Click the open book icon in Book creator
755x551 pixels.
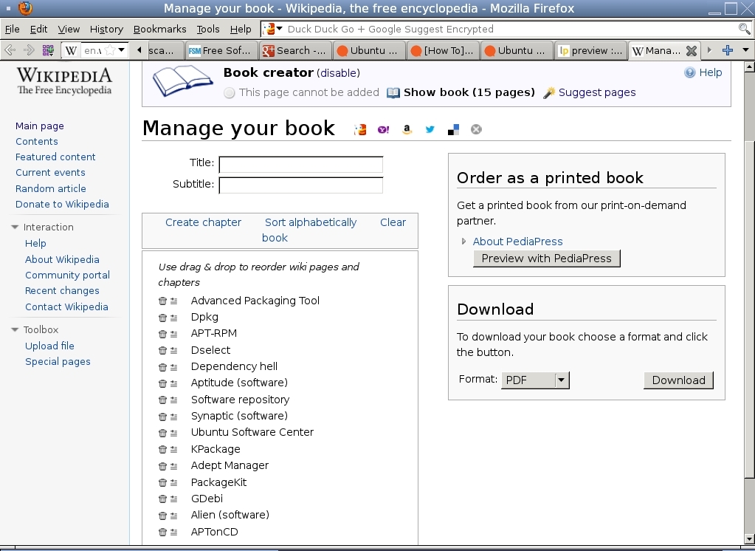click(182, 81)
